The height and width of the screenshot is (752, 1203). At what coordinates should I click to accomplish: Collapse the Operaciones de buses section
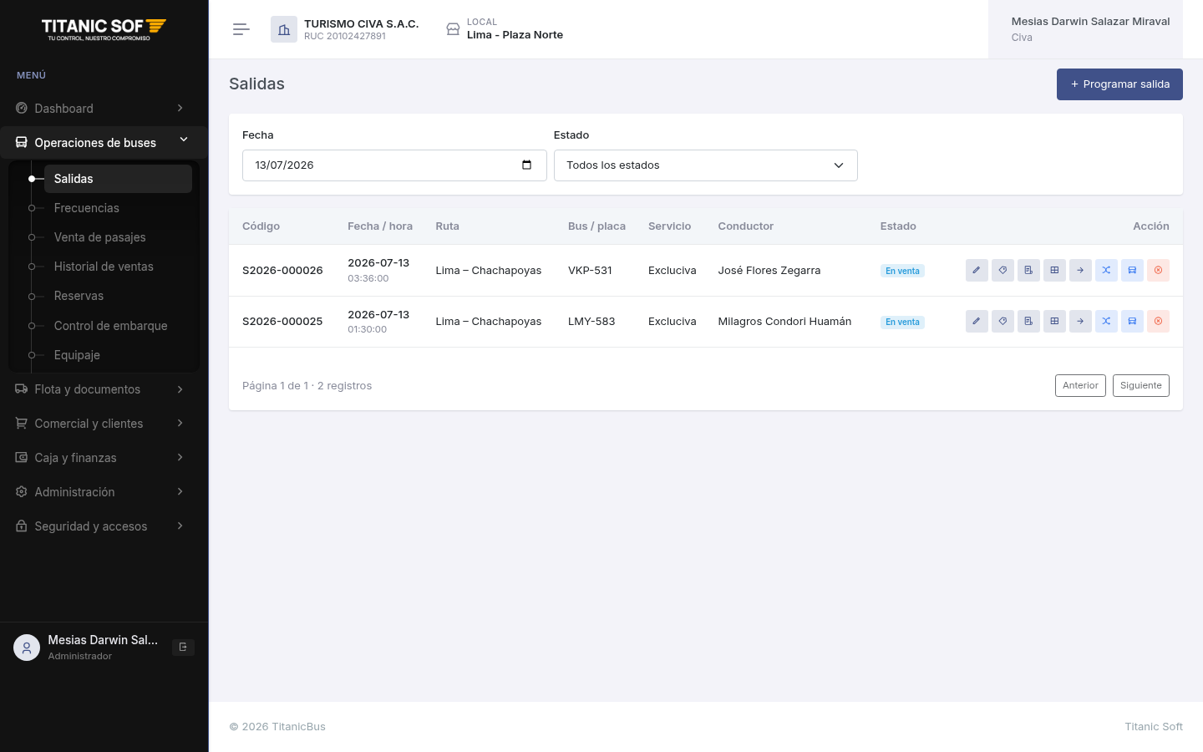click(x=104, y=143)
